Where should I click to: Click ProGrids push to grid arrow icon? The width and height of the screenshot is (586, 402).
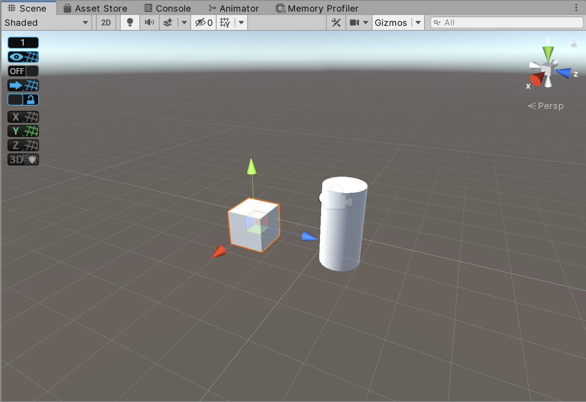click(x=23, y=85)
